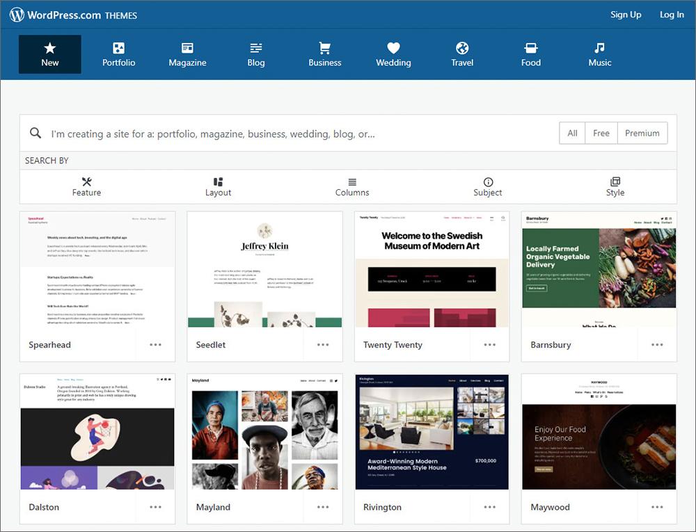Open the Dalston theme preview thumbnail
The height and width of the screenshot is (532, 696).
[x=97, y=432]
